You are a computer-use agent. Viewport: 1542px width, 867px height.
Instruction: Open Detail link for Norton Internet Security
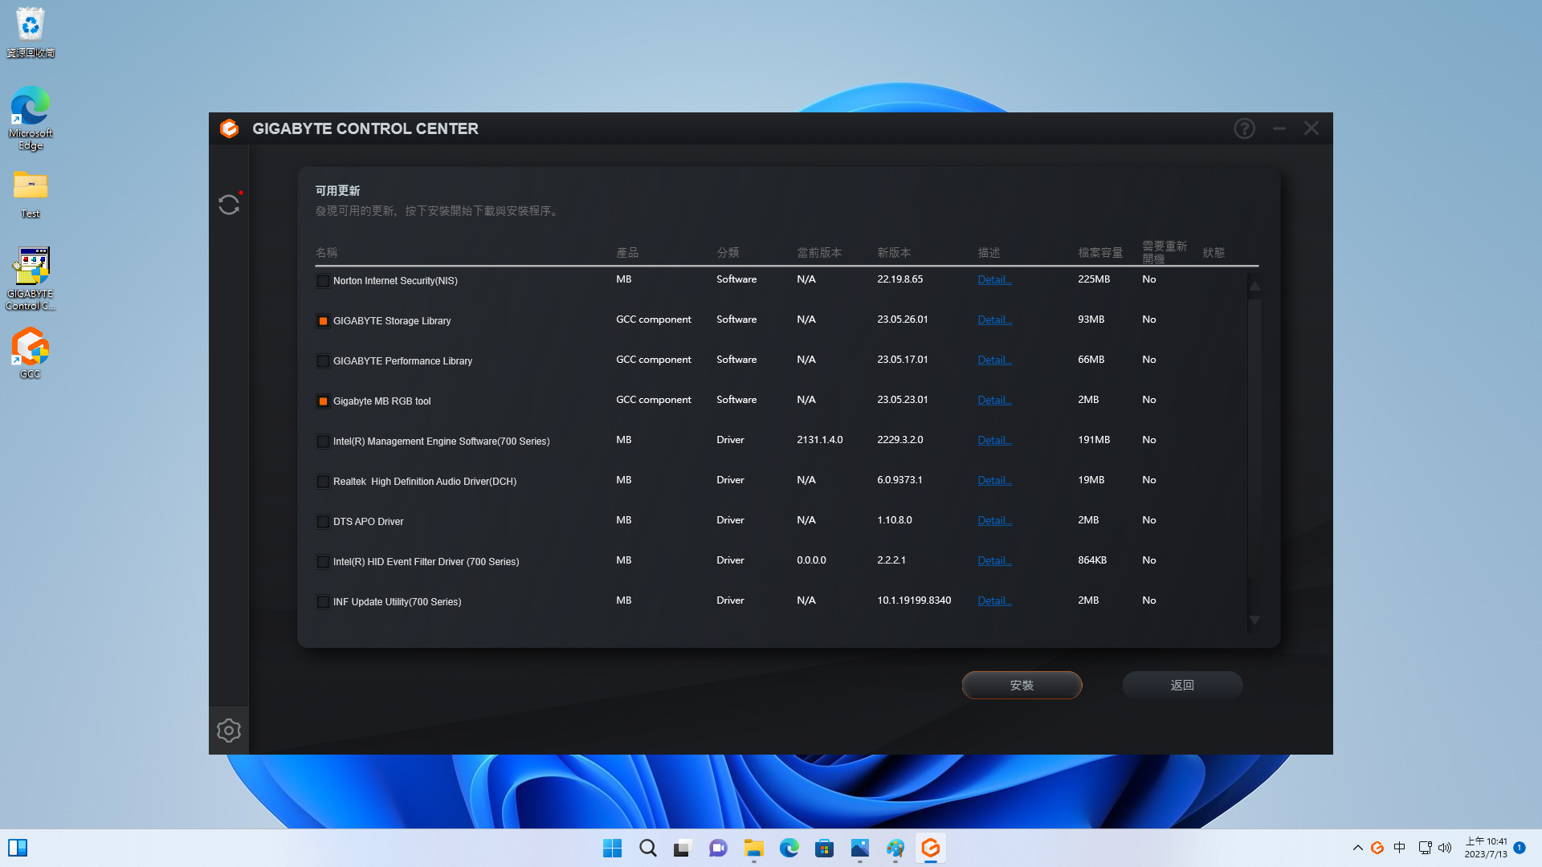tap(994, 279)
